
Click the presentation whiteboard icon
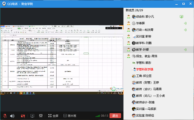(41, 116)
